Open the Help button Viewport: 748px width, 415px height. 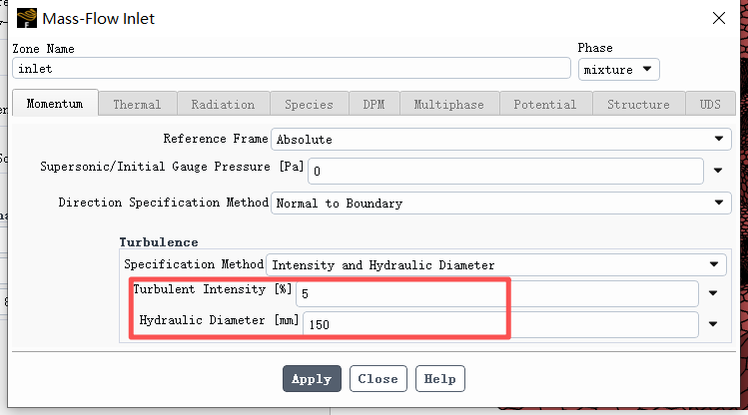coord(439,379)
